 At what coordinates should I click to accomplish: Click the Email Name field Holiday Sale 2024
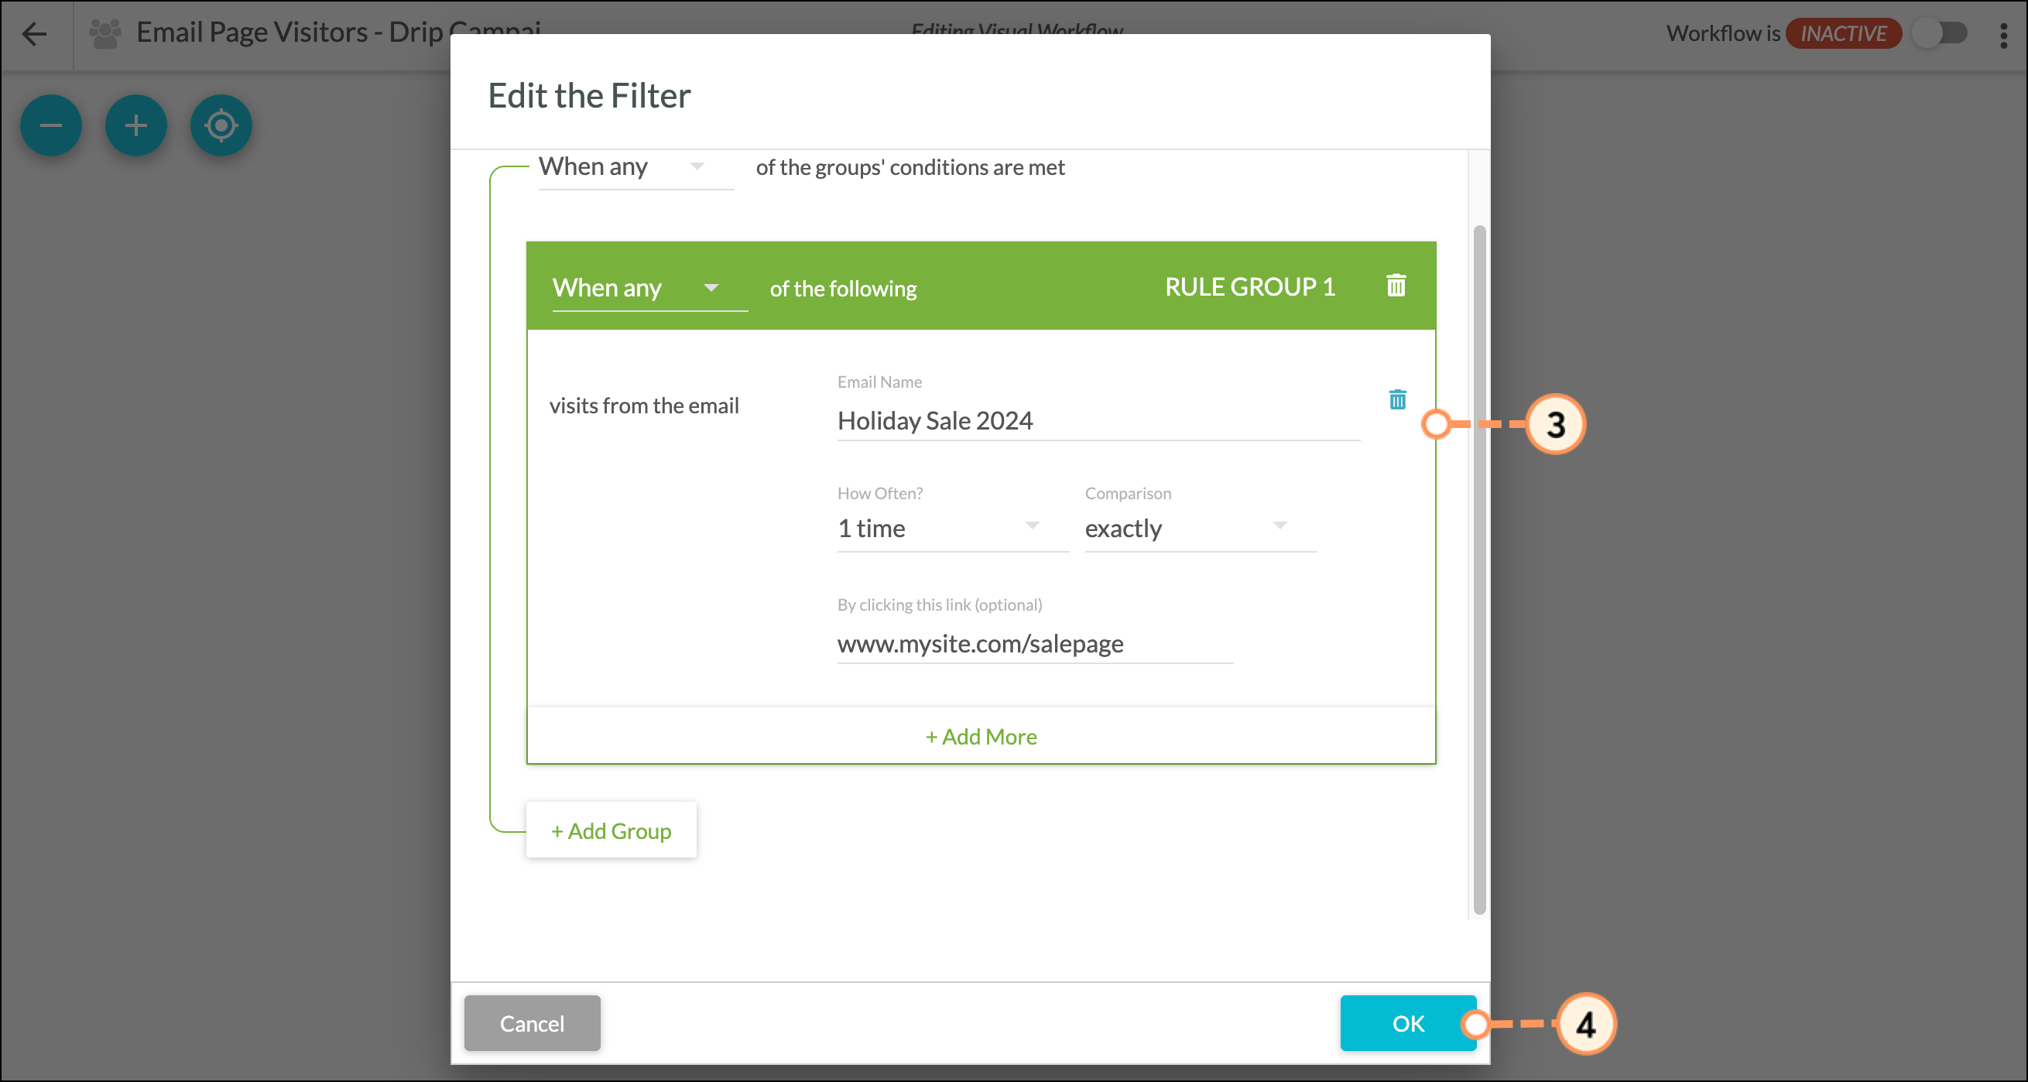click(x=1098, y=421)
